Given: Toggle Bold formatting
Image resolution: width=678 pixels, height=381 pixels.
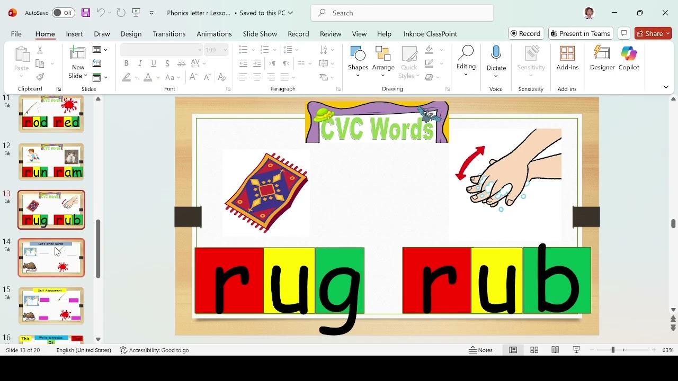Looking at the screenshot, I should [x=126, y=63].
